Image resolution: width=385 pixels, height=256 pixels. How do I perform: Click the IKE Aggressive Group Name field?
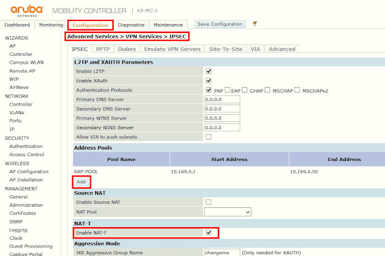222,252
